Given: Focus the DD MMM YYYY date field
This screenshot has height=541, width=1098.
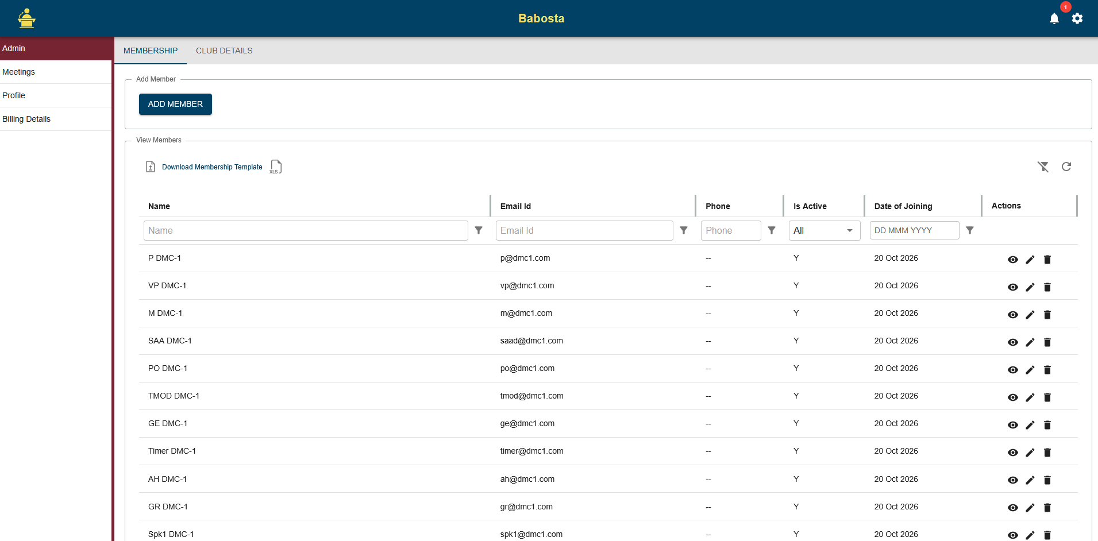Looking at the screenshot, I should coord(914,230).
